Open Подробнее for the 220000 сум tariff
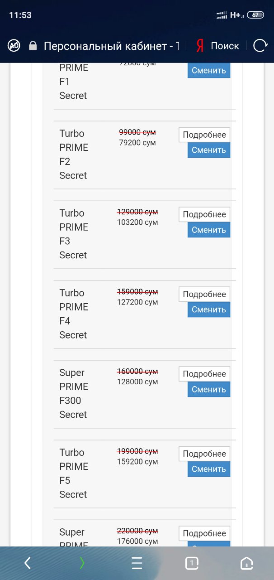 [x=204, y=533]
